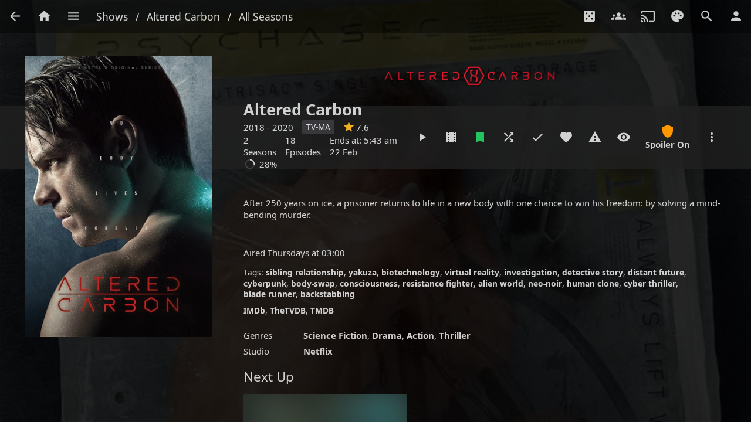Open the user profile icon

click(736, 16)
